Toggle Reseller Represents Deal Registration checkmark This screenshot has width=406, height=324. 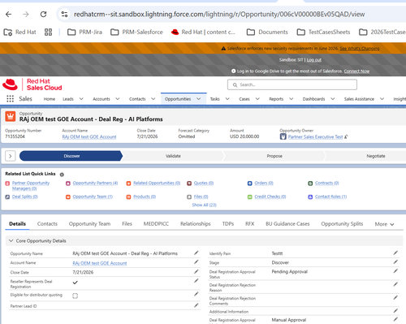coord(75,283)
